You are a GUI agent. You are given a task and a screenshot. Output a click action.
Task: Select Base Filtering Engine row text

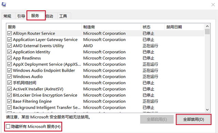pos(32,101)
